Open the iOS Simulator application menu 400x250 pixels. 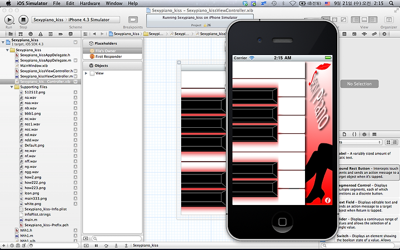(32, 3)
